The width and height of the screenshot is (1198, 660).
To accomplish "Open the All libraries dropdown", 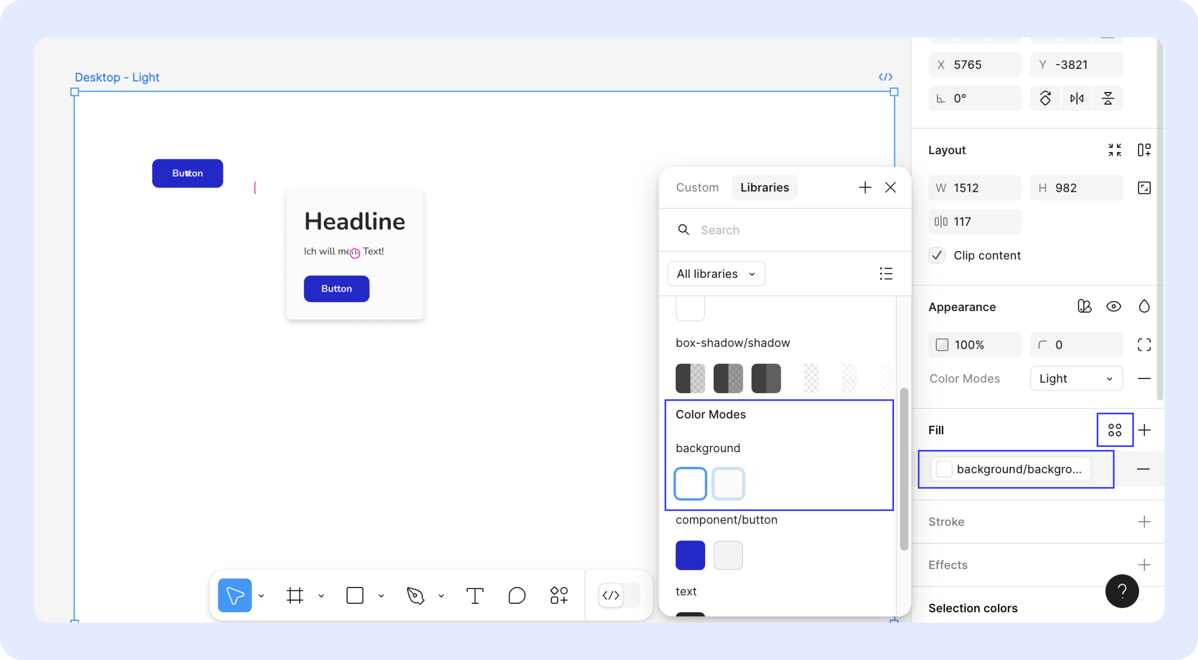I will (716, 273).
